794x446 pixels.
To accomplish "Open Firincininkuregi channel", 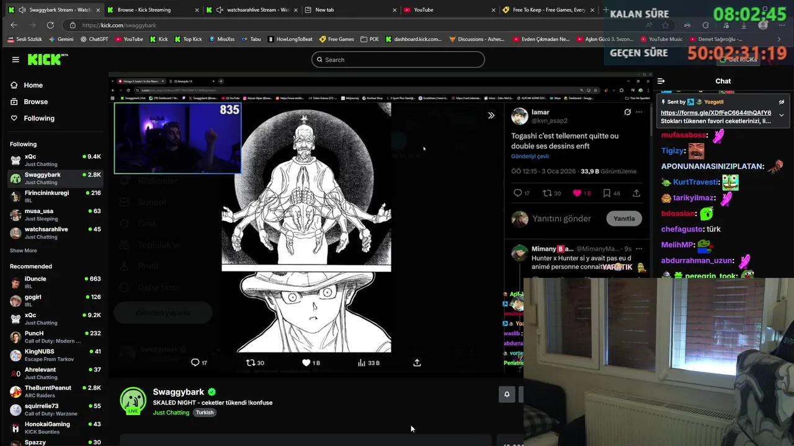I will coord(55,196).
